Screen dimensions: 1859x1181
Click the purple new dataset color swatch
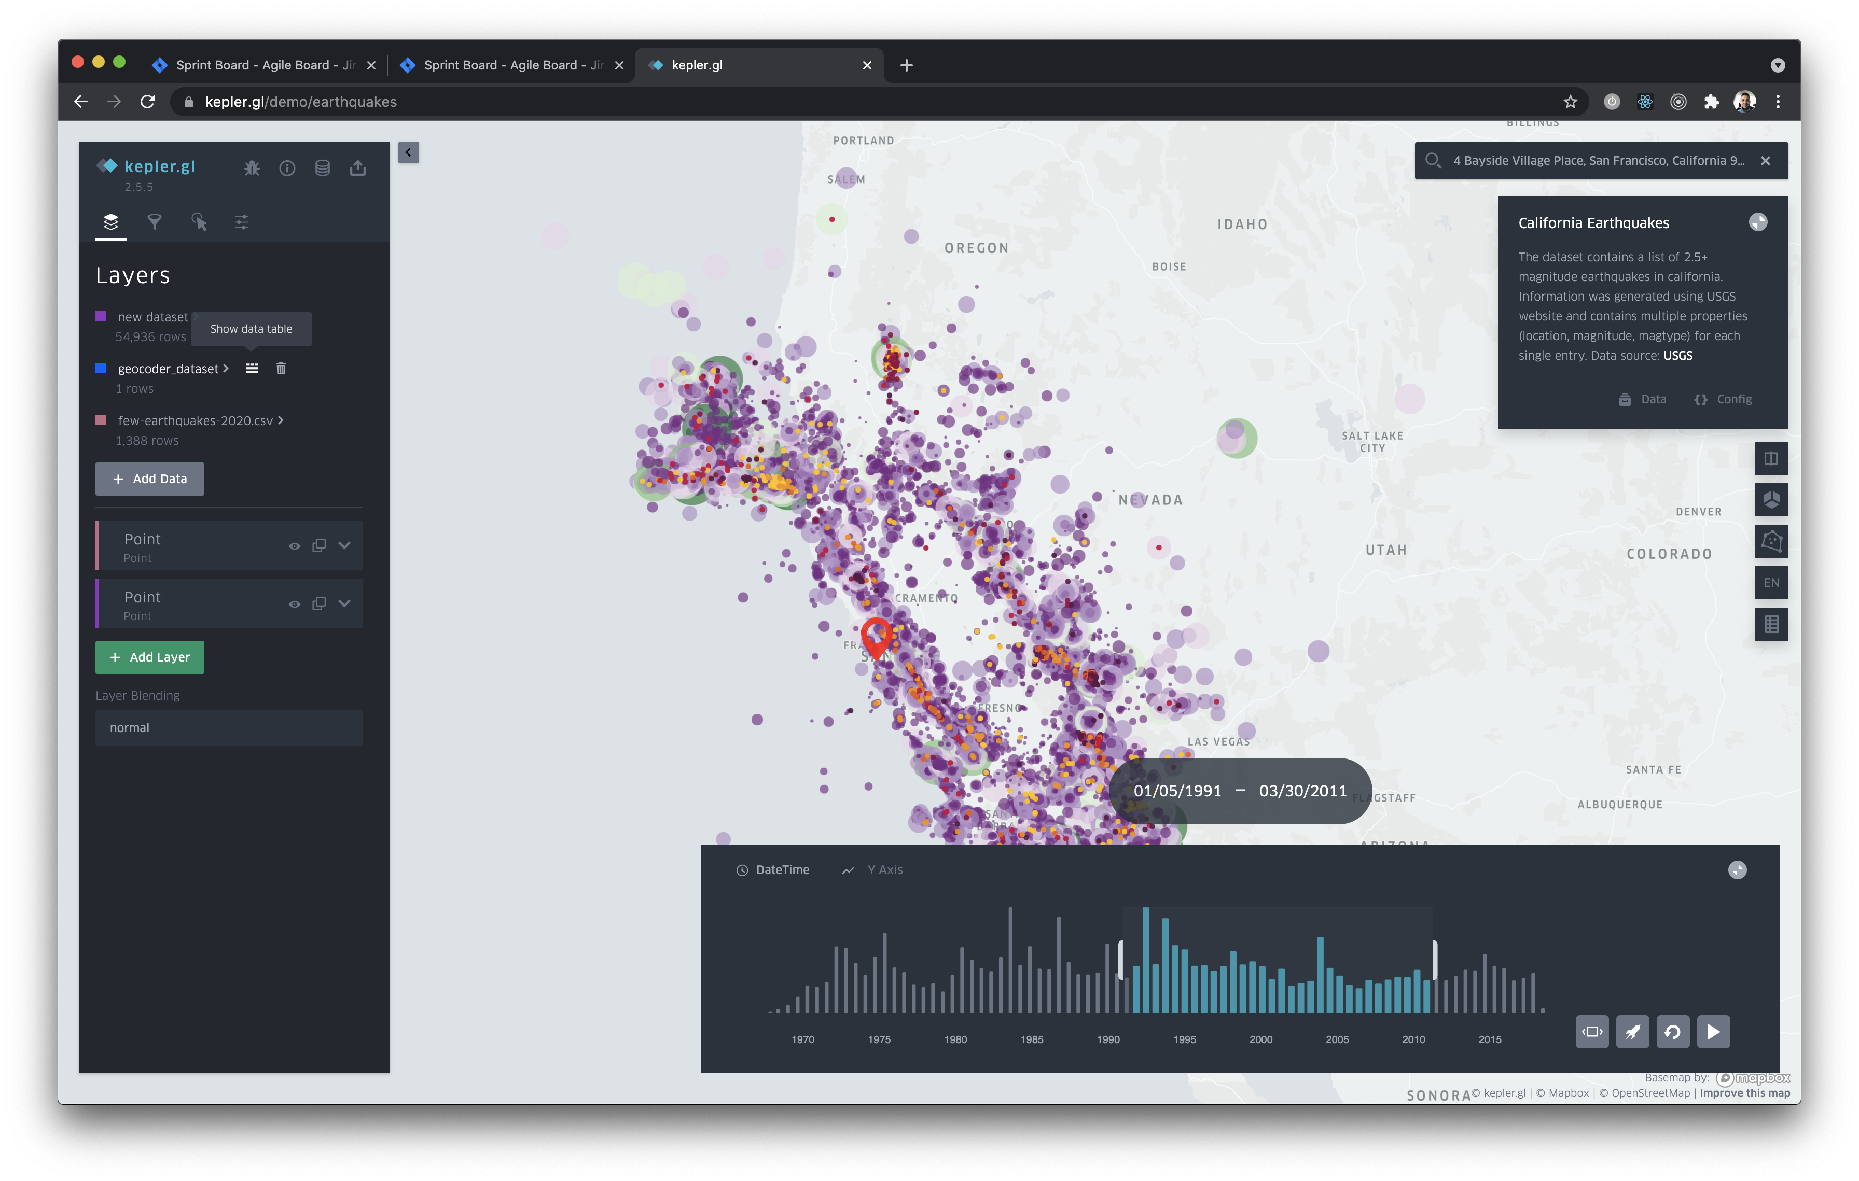coord(100,316)
